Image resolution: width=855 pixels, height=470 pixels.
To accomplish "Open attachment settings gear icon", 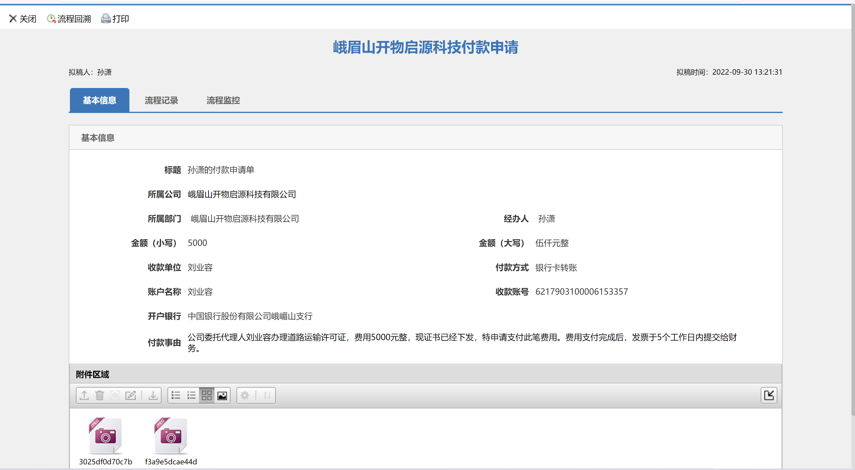I will pos(245,395).
